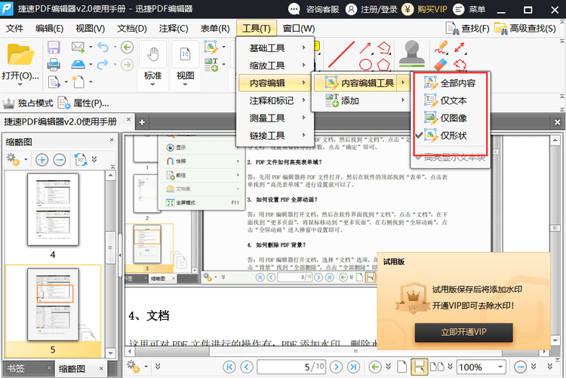Open 查找(F) search
Image resolution: width=566 pixels, height=378 pixels.
[467, 28]
